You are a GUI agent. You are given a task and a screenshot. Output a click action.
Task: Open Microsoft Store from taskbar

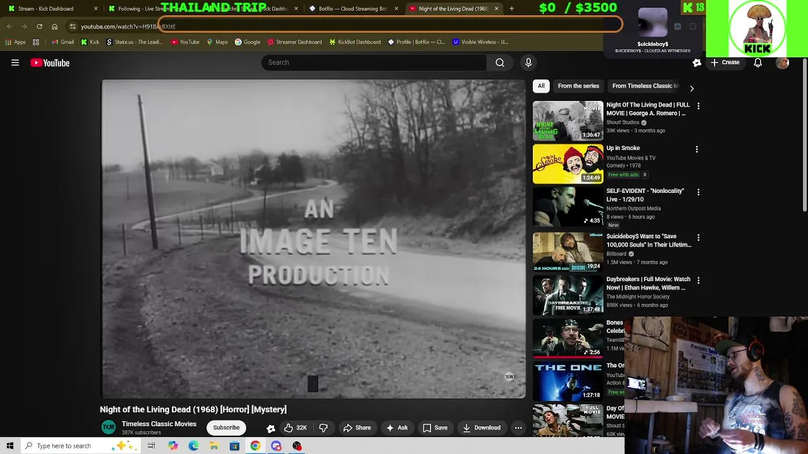[234, 446]
